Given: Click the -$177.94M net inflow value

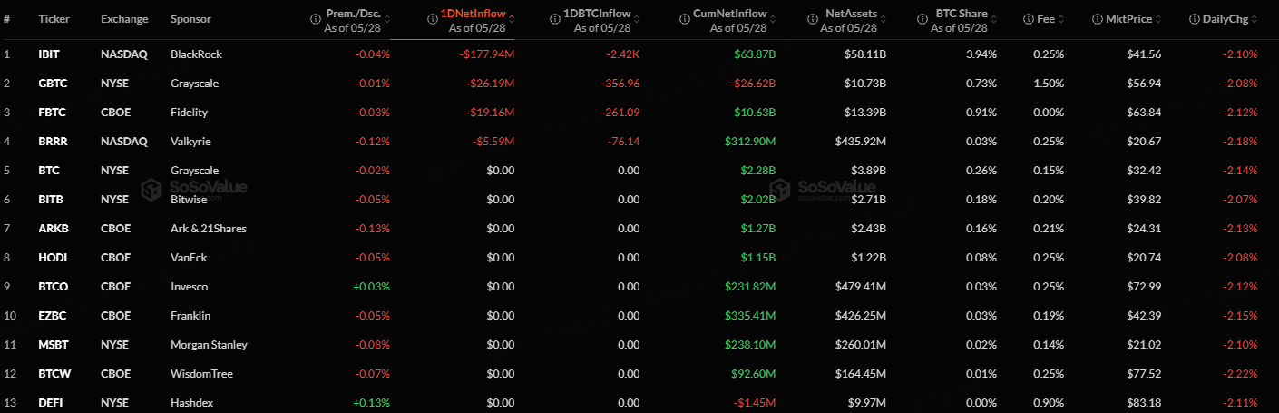Looking at the screenshot, I should coord(487,54).
